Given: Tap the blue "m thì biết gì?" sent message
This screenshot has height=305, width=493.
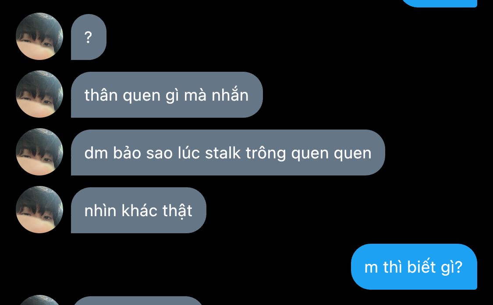Looking at the screenshot, I should [414, 266].
